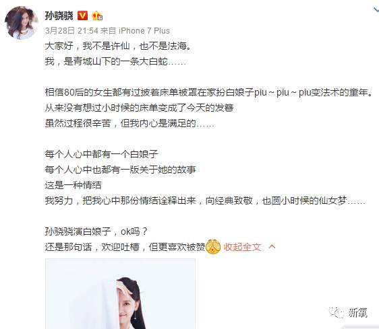This screenshot has height=329, width=379.
Task: Click the line mentioning 青城山下的一条大白蛇
Action: click(x=115, y=61)
